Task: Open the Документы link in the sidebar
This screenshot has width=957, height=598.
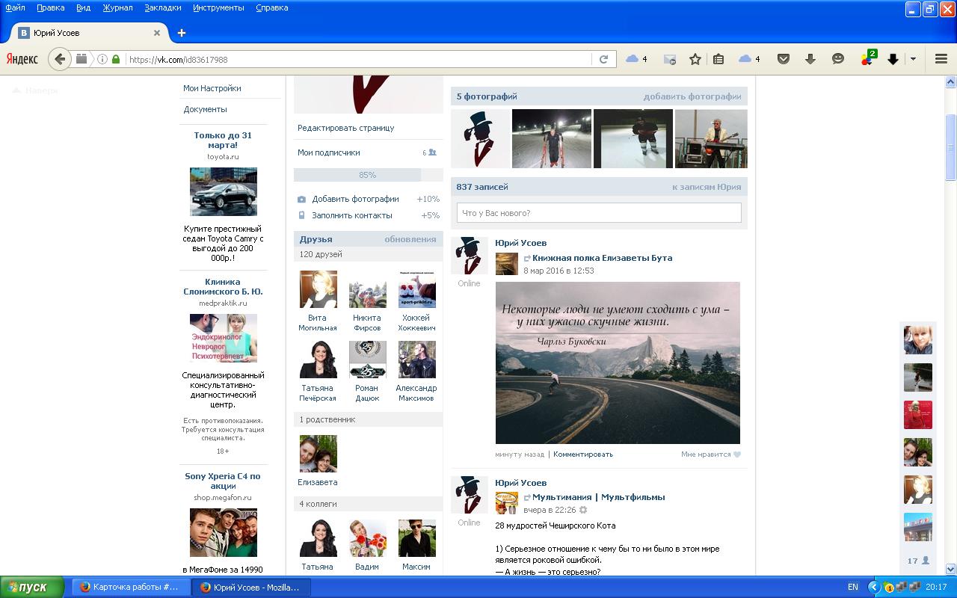Action: pos(206,109)
